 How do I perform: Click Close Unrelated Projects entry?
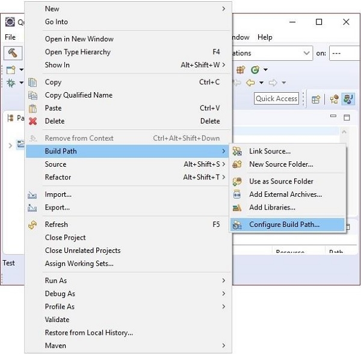pyautogui.click(x=128, y=250)
